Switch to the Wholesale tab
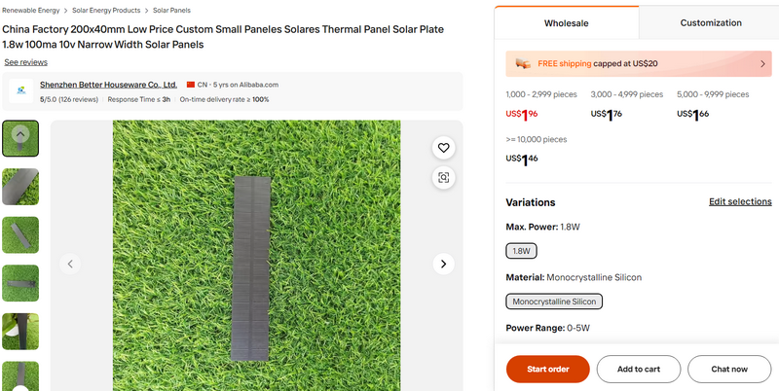This screenshot has width=779, height=391. tap(567, 22)
